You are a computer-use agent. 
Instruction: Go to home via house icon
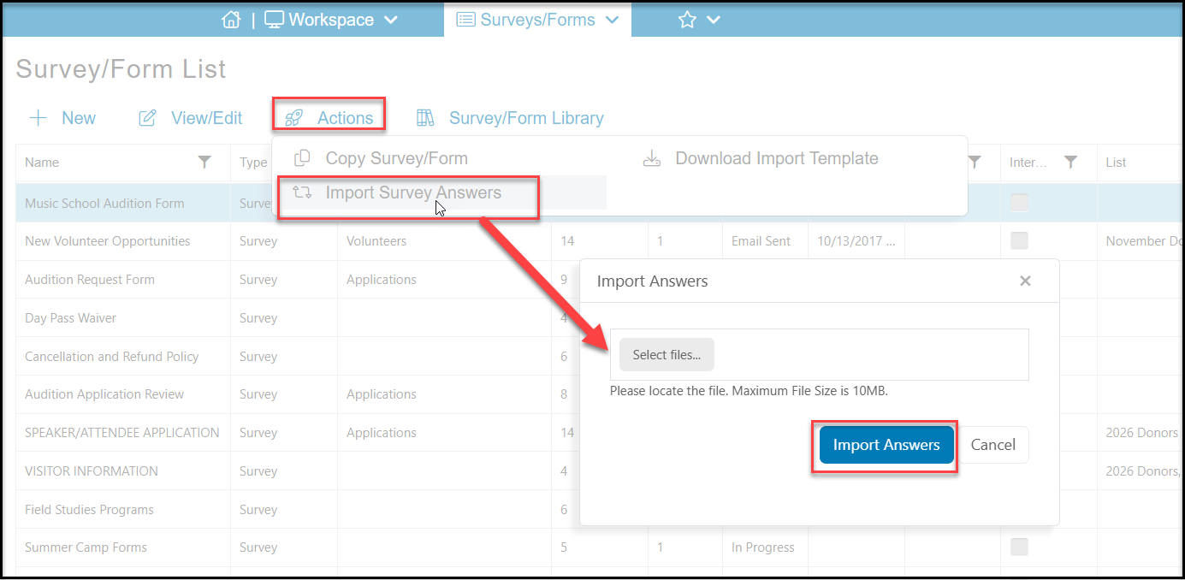[x=231, y=19]
